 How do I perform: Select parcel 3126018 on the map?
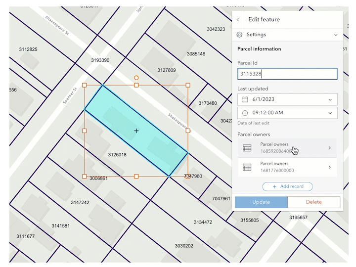(117, 155)
